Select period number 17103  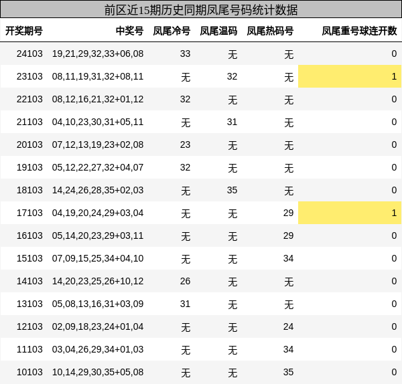pos(29,213)
